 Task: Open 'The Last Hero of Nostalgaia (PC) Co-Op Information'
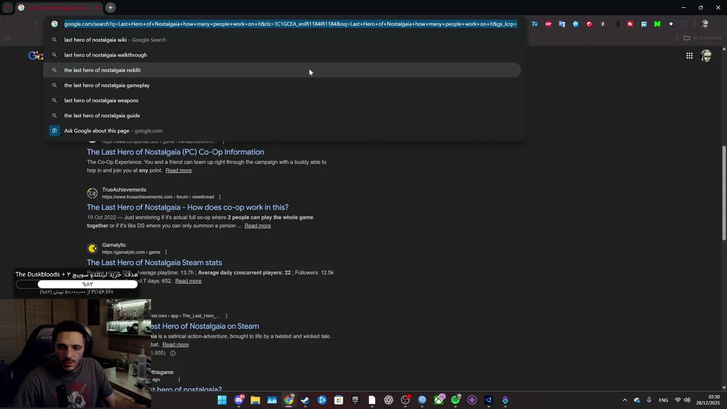[176, 152]
